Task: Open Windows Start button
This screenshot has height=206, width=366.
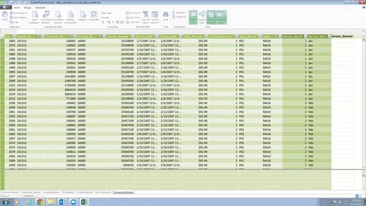Action: (x=6, y=202)
